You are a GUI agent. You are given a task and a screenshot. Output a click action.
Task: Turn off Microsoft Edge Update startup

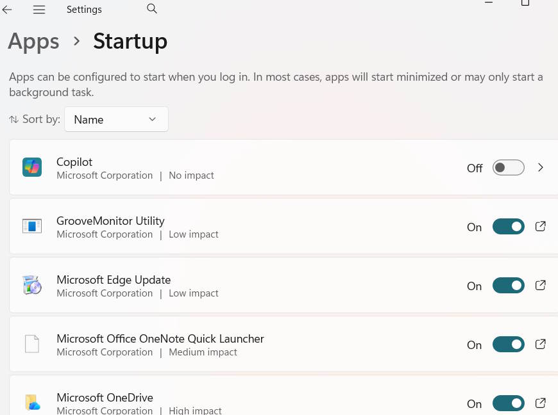pyautogui.click(x=508, y=286)
